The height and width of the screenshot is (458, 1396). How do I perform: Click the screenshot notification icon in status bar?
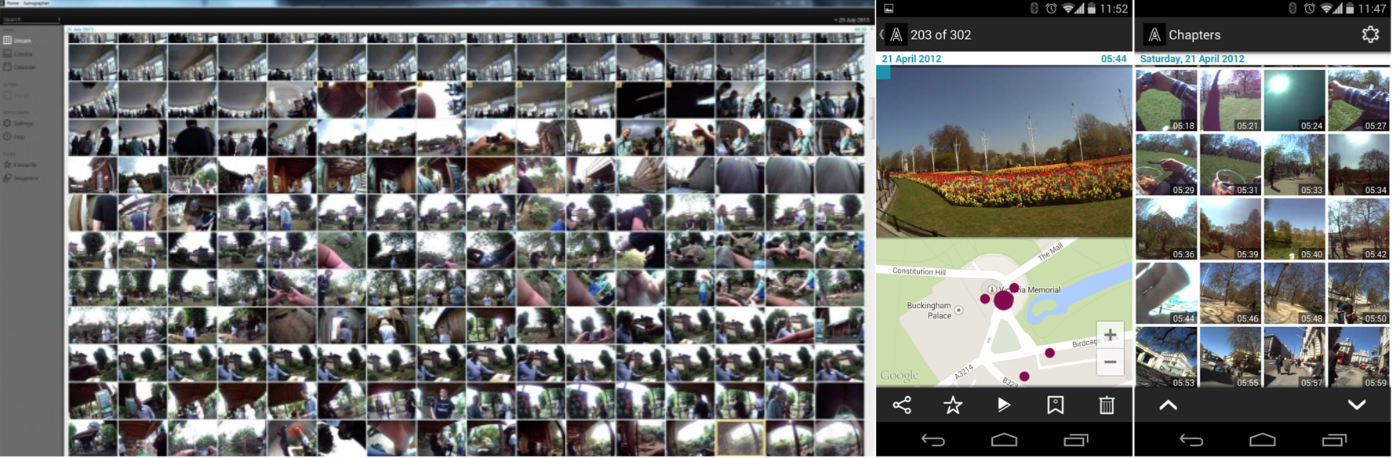click(889, 9)
